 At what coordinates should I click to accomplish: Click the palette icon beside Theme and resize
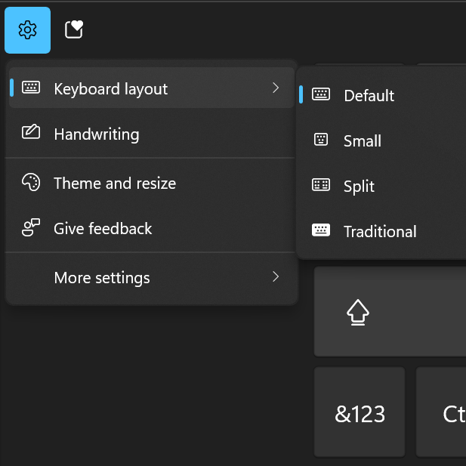(31, 182)
